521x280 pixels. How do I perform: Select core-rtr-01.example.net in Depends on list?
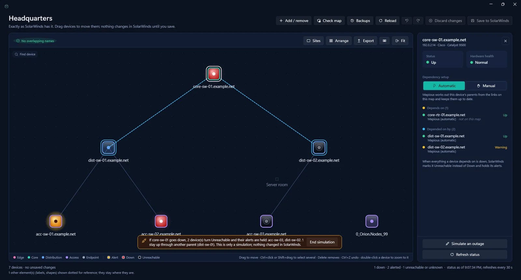pos(465,117)
